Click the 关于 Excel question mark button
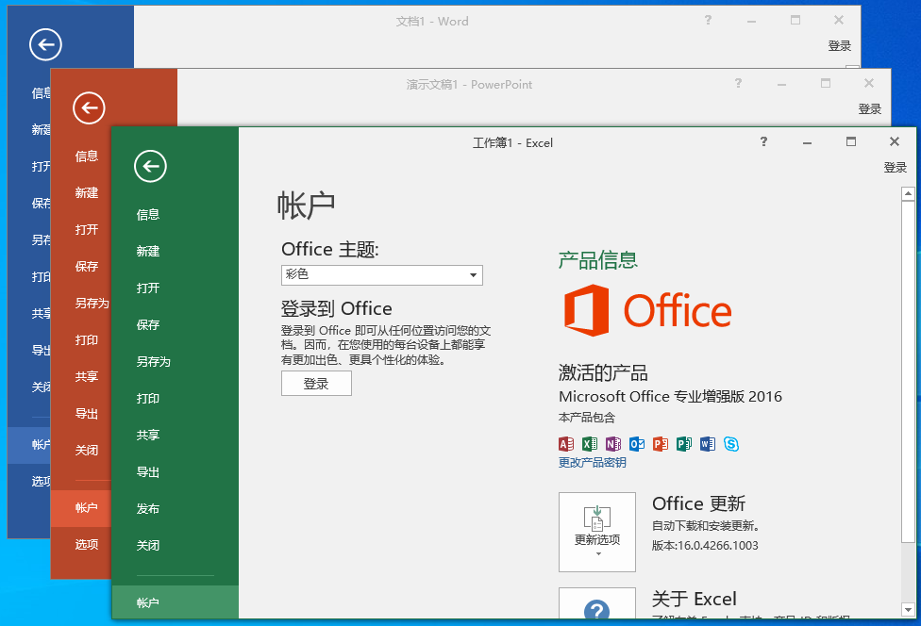 click(597, 608)
